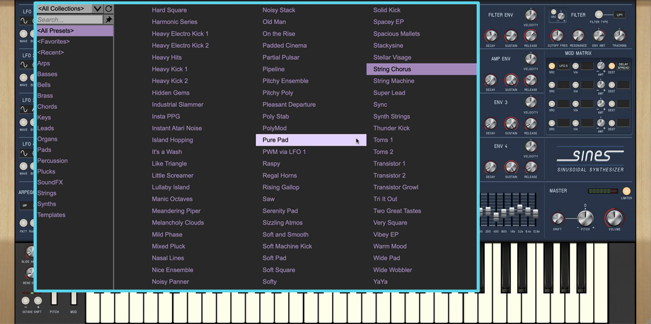This screenshot has height=324, width=651.
Task: Select the Pads category
Action: [44, 150]
